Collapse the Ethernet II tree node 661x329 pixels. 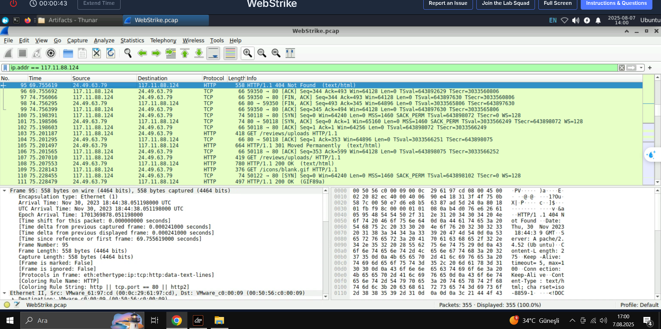pyautogui.click(x=4, y=293)
